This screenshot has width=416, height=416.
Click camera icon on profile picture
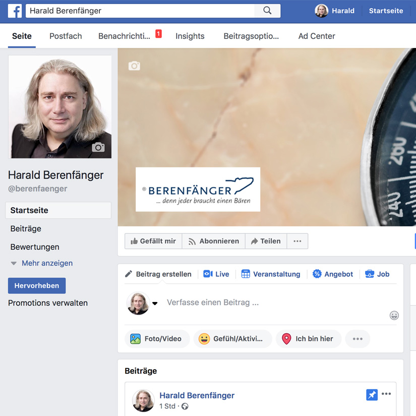click(x=98, y=147)
